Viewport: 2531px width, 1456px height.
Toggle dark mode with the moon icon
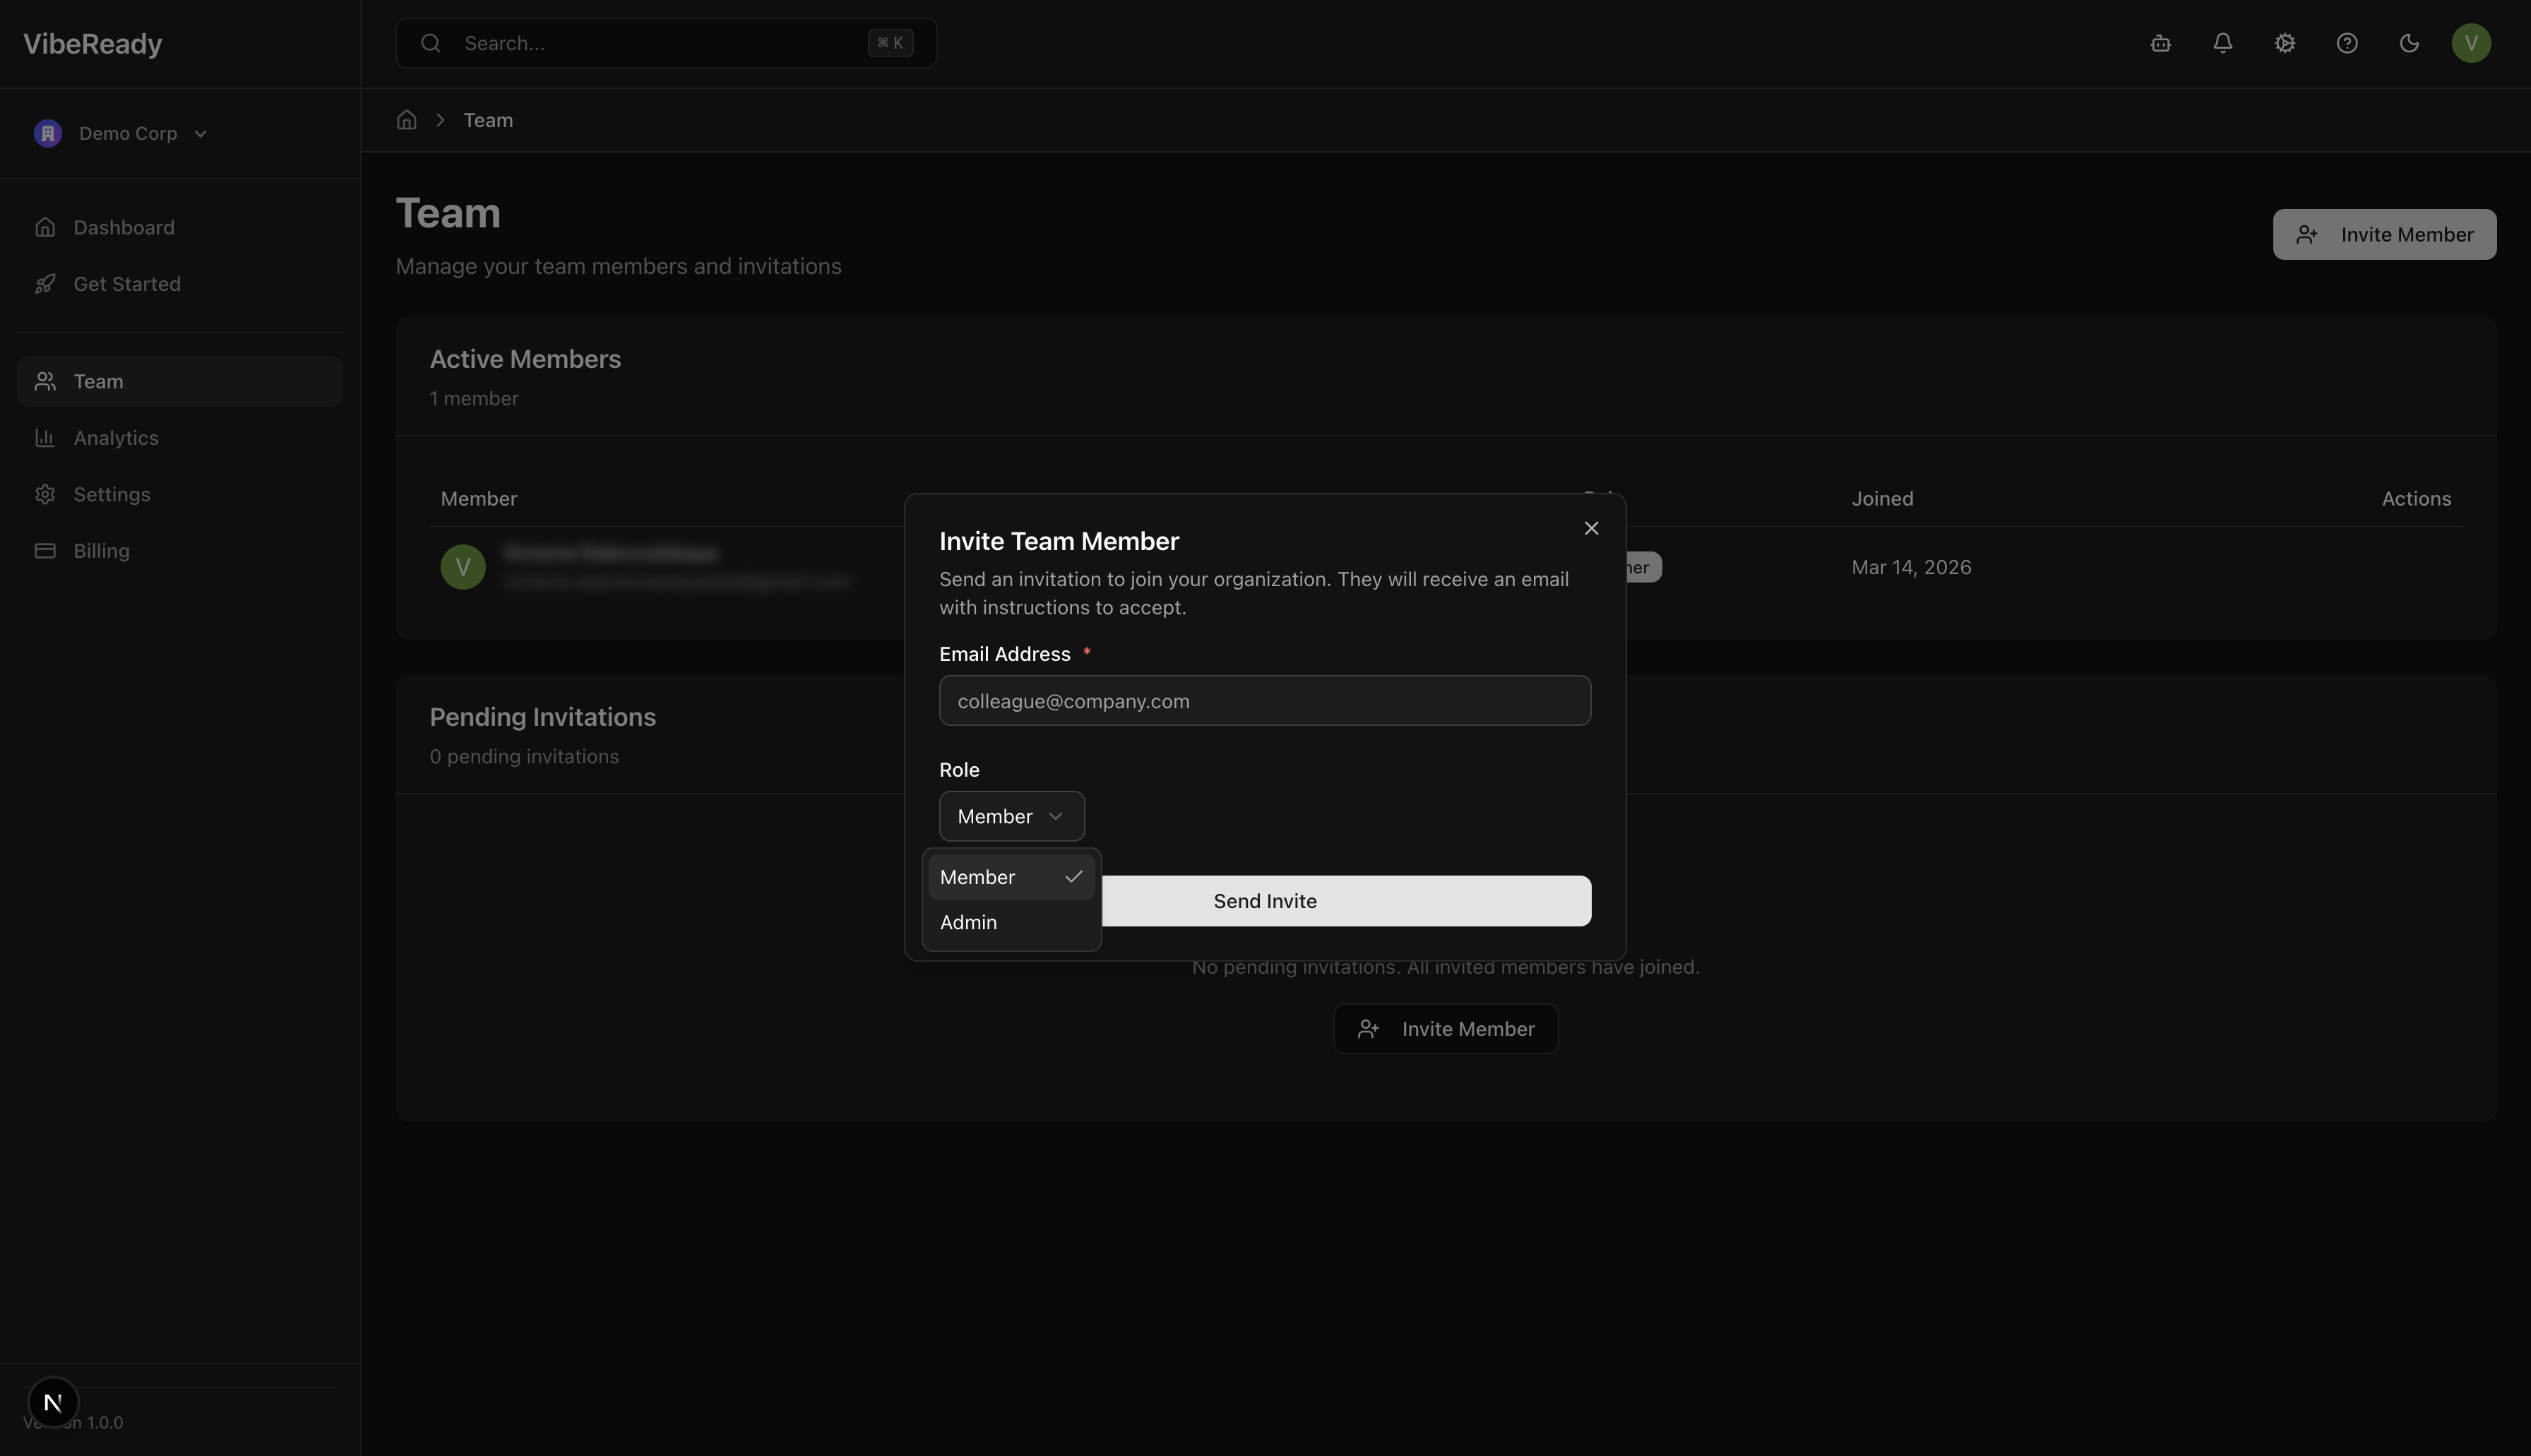[x=2409, y=43]
